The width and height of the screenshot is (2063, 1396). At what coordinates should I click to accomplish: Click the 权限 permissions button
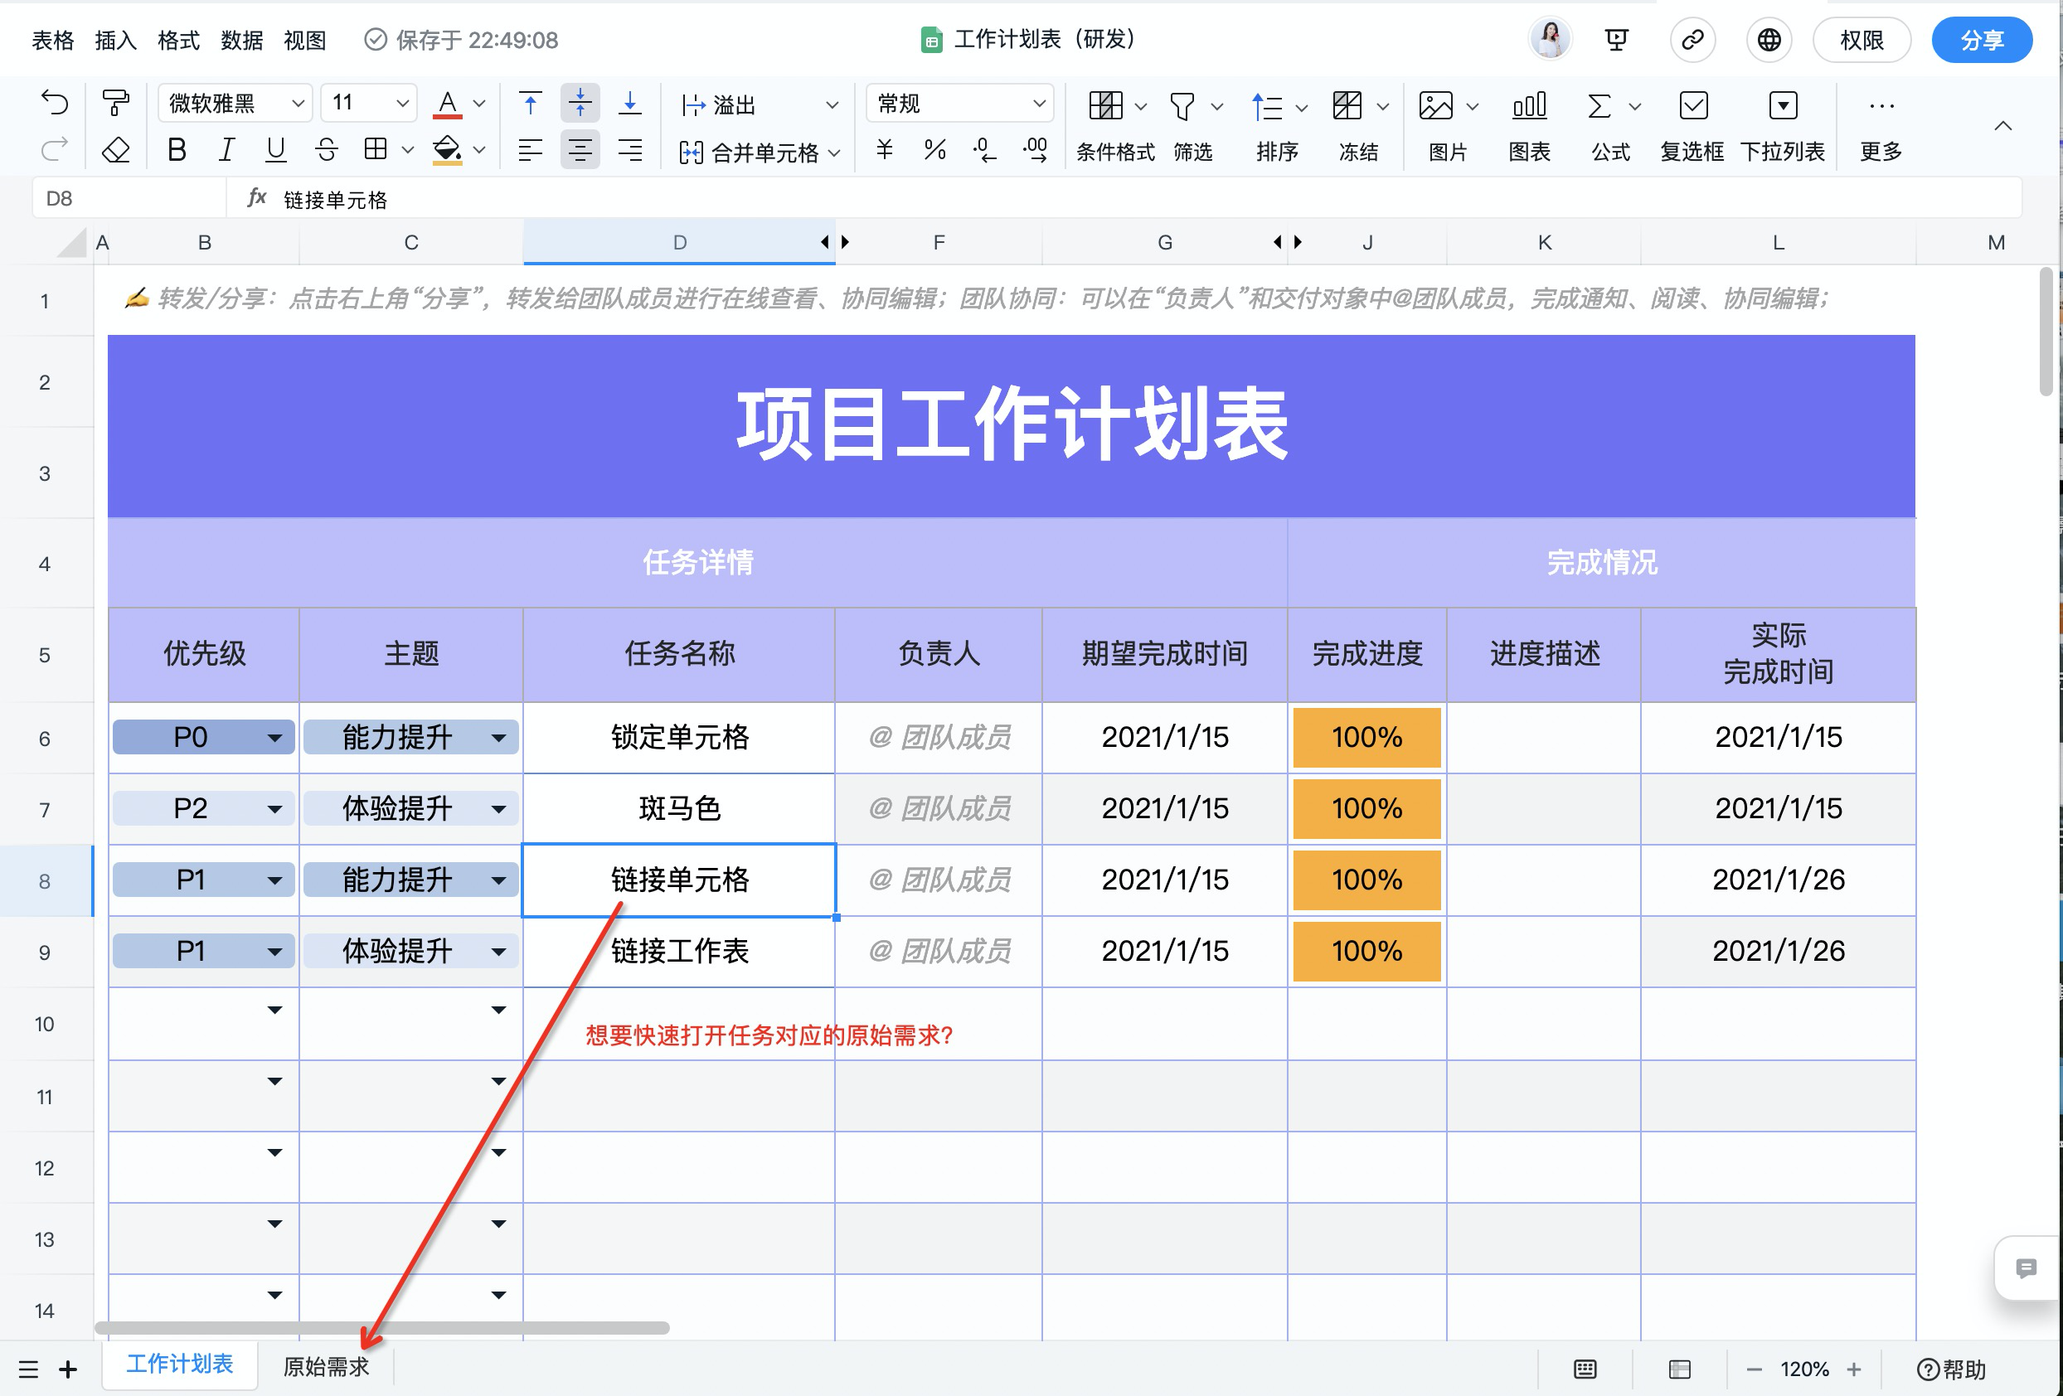click(1862, 40)
